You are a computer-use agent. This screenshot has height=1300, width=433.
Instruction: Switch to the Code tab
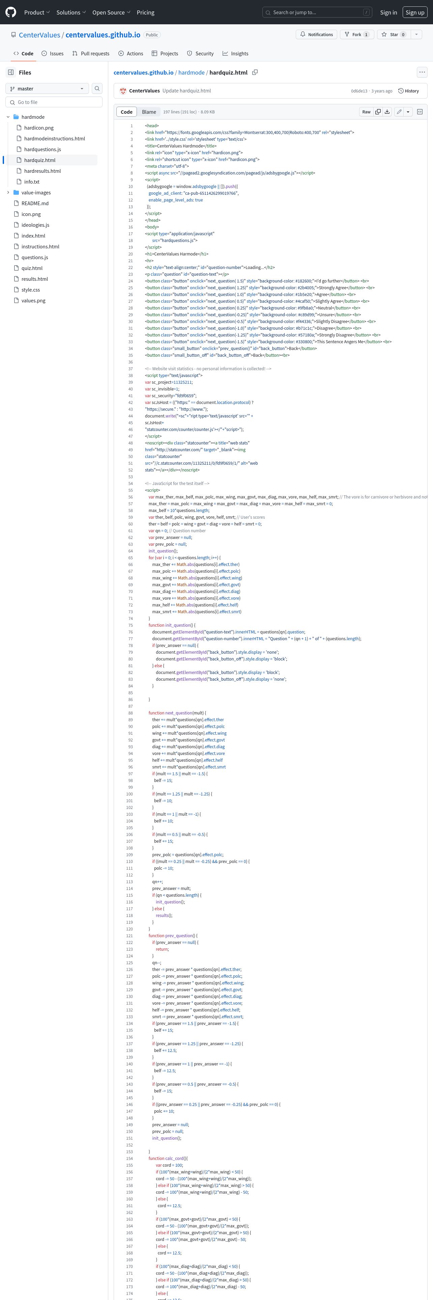click(24, 54)
